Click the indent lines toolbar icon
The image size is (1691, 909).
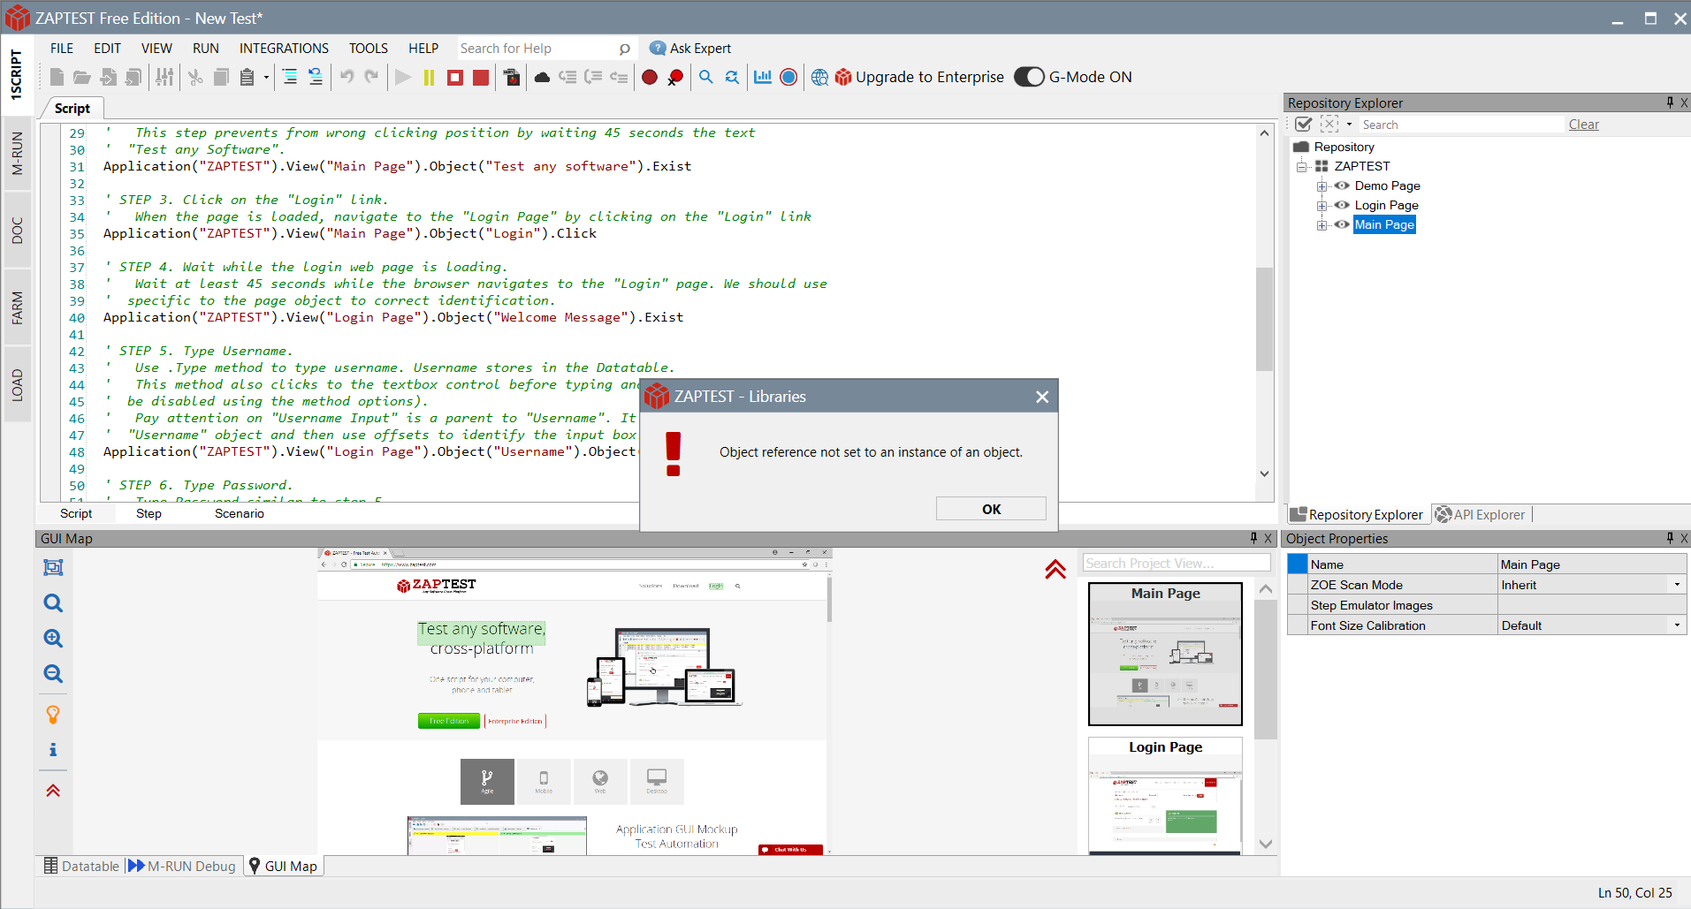pyautogui.click(x=290, y=78)
